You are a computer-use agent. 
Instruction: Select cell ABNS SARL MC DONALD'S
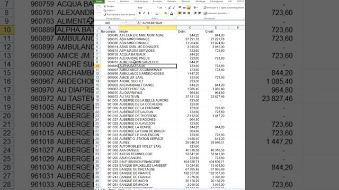point(148,47)
